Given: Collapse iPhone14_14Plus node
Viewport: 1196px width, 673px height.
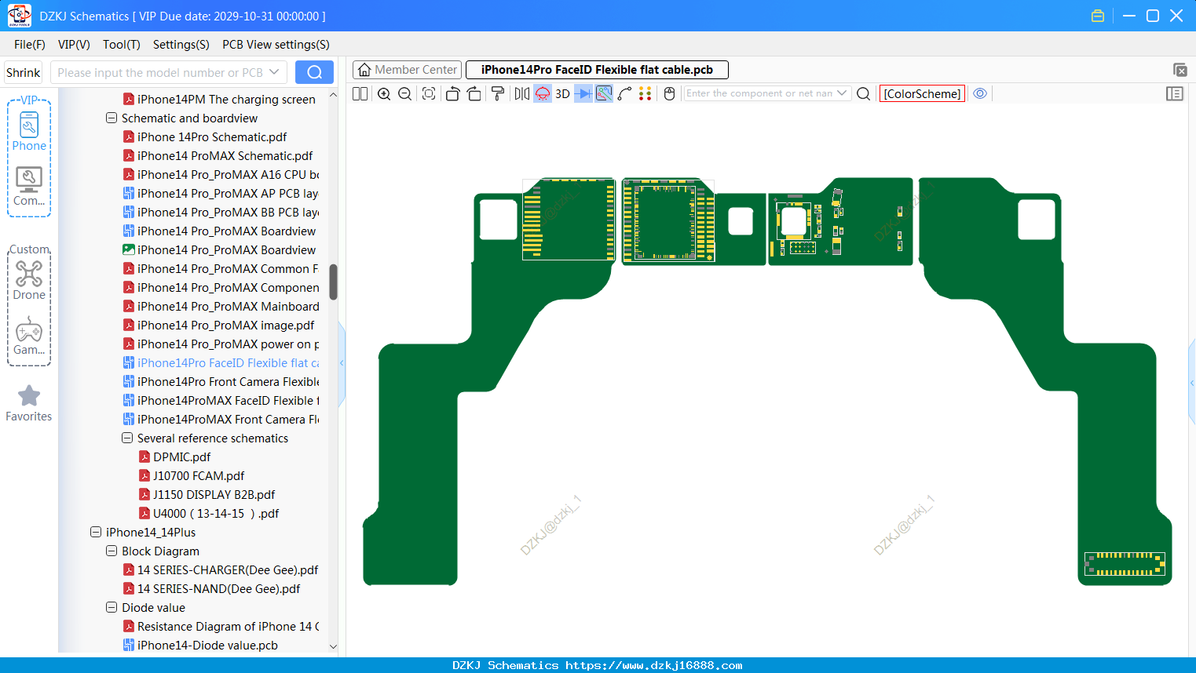Looking at the screenshot, I should pos(96,533).
